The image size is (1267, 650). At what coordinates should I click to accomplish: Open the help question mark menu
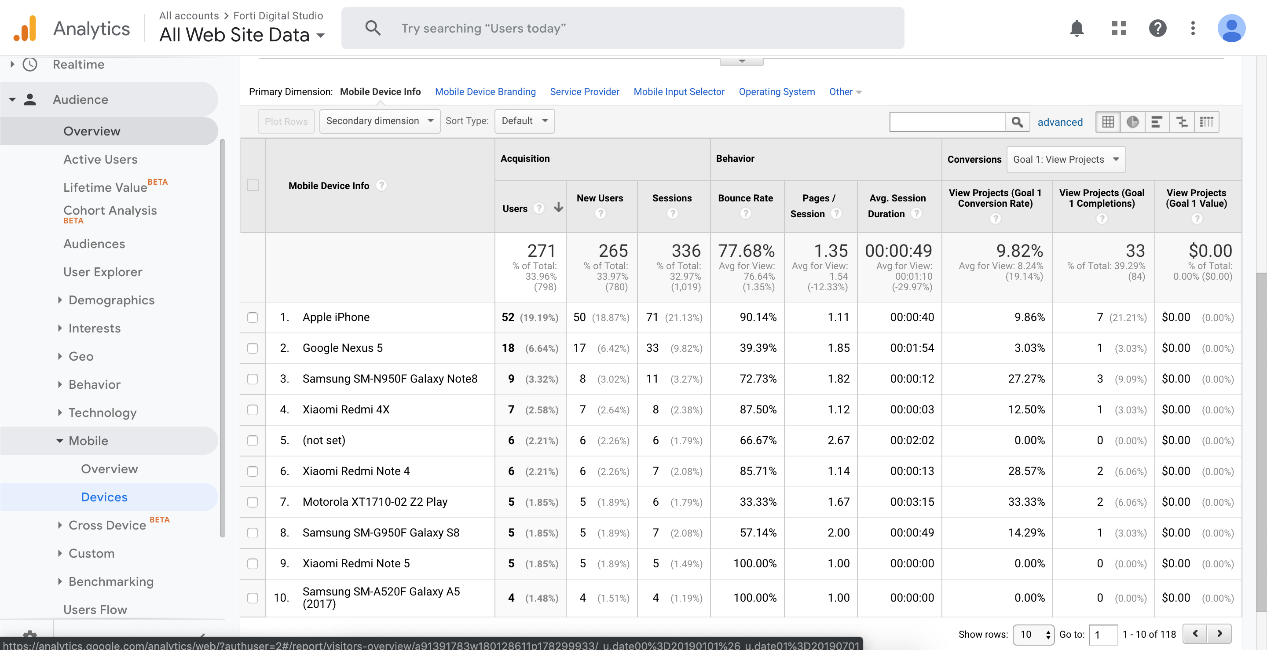coord(1157,28)
